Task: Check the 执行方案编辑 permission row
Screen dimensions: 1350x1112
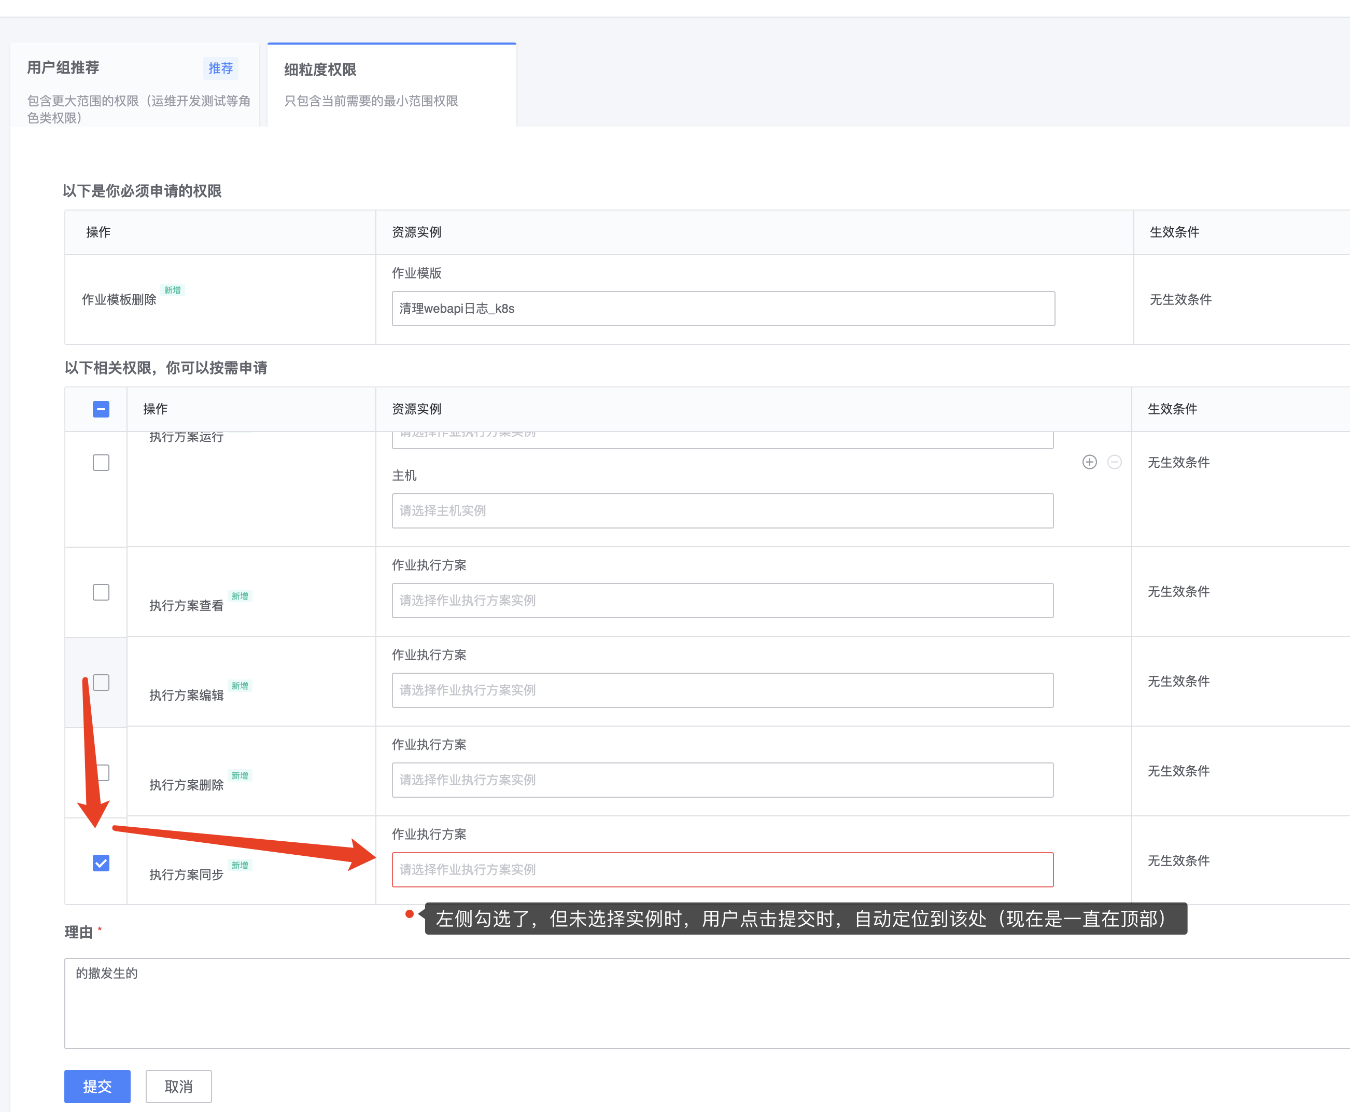Action: pyautogui.click(x=101, y=682)
